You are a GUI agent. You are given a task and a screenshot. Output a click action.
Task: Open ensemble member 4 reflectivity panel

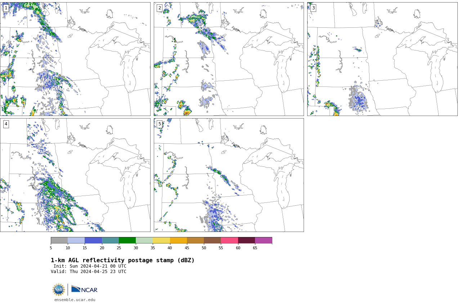point(75,175)
